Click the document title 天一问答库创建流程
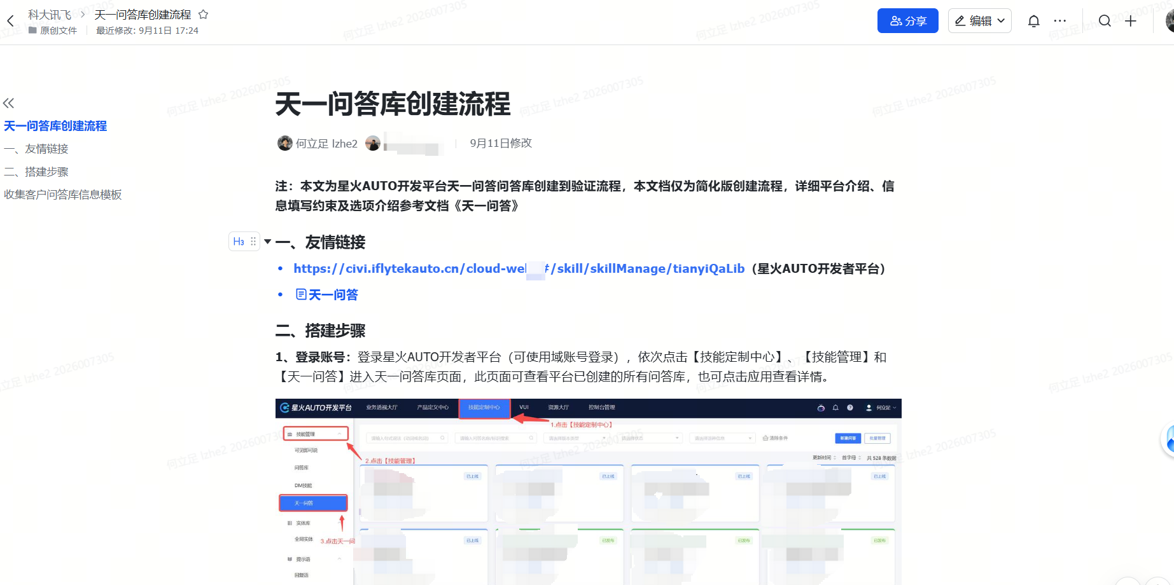Viewport: 1174px width, 585px height. pos(393,104)
